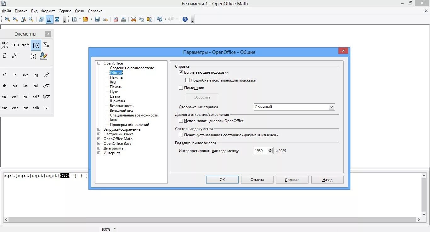
Task: Select Шрифты in the options tree
Action: [x=117, y=101]
